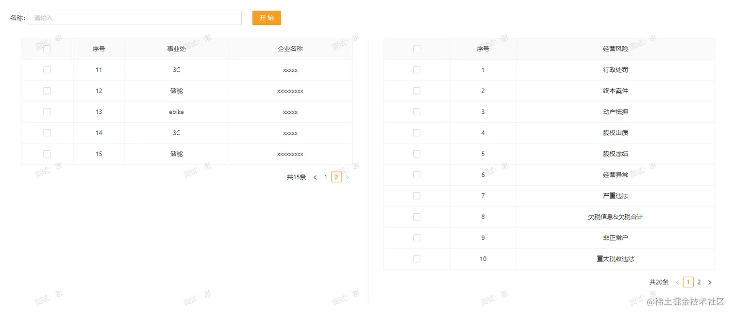
Task: Check the row 12 checkbox
Action: click(47, 91)
